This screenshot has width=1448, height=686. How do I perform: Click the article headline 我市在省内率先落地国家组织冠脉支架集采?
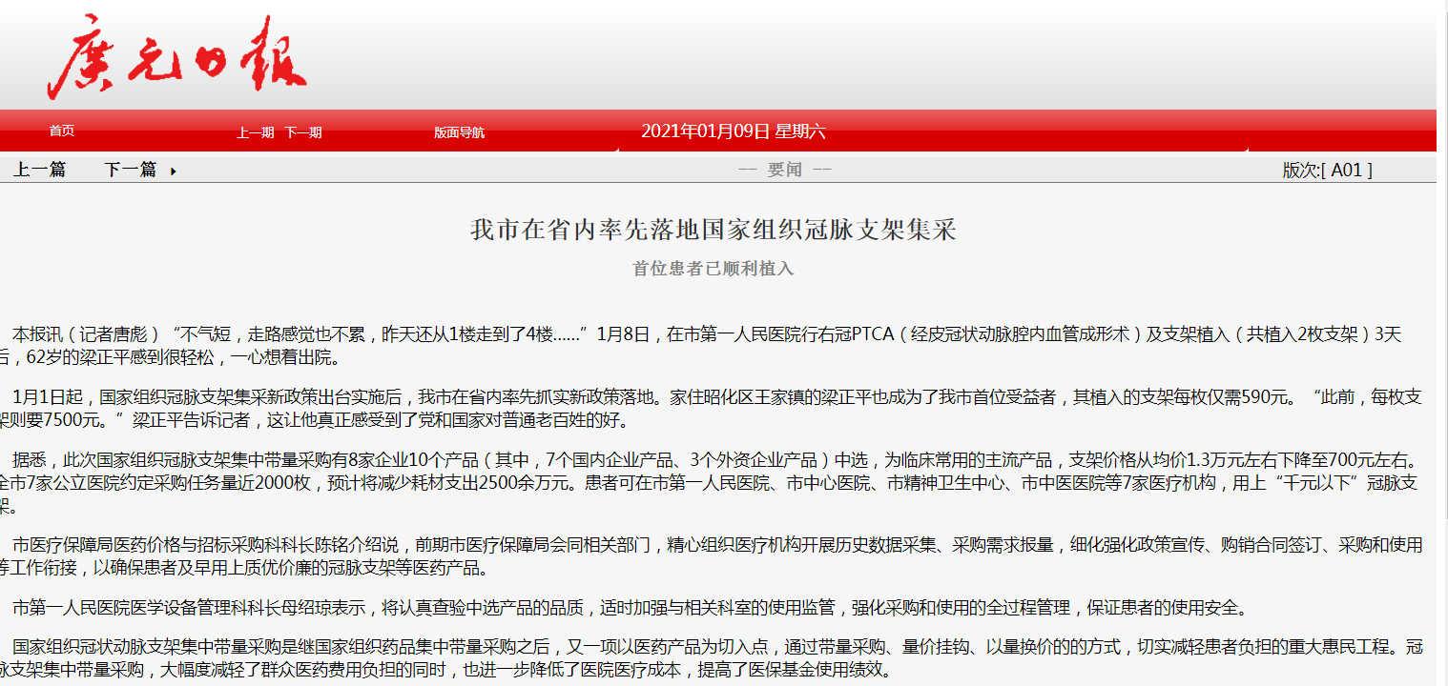point(713,230)
